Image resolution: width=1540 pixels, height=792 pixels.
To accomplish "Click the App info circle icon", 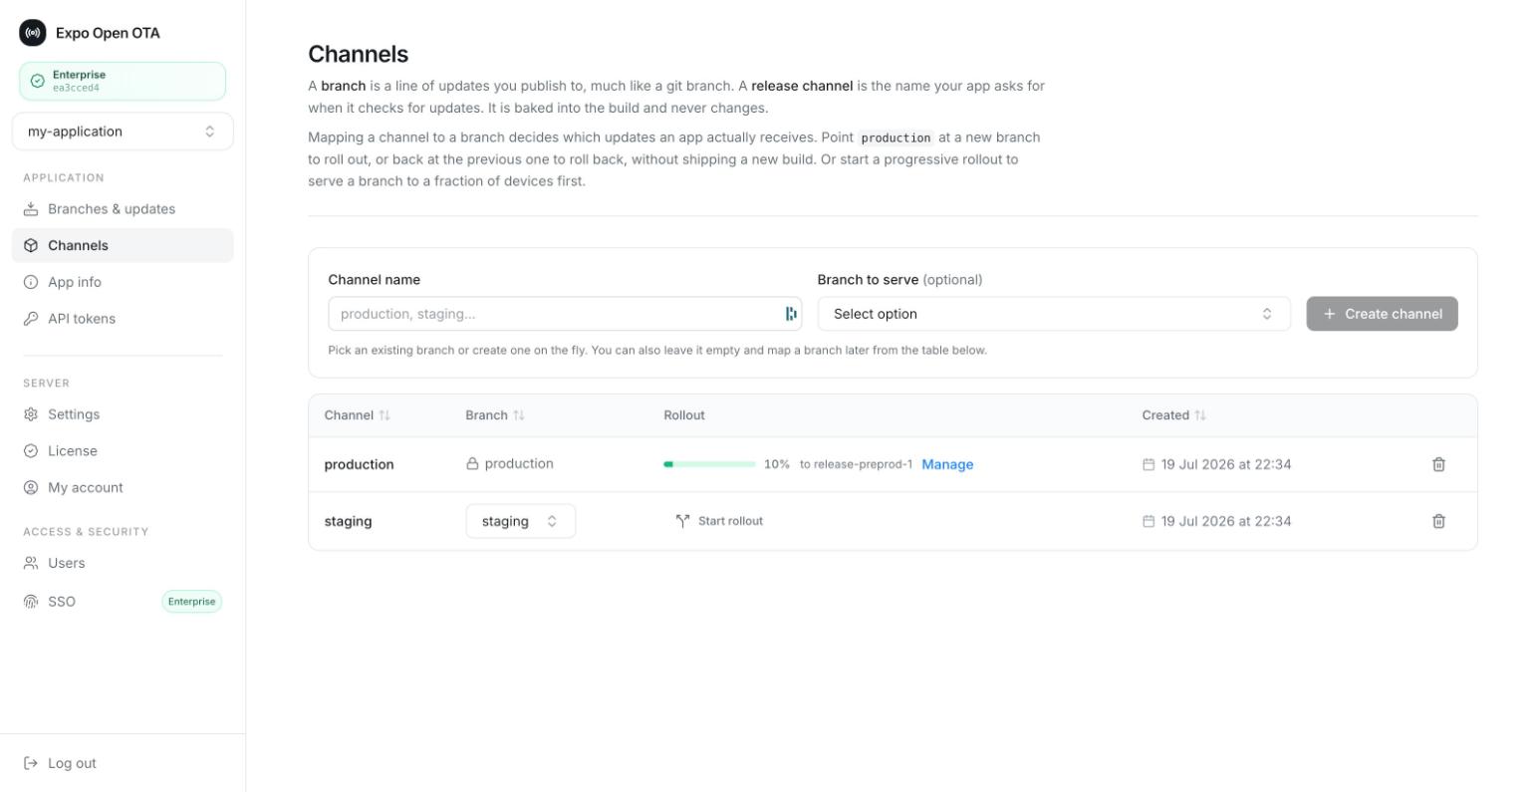I will (31, 282).
